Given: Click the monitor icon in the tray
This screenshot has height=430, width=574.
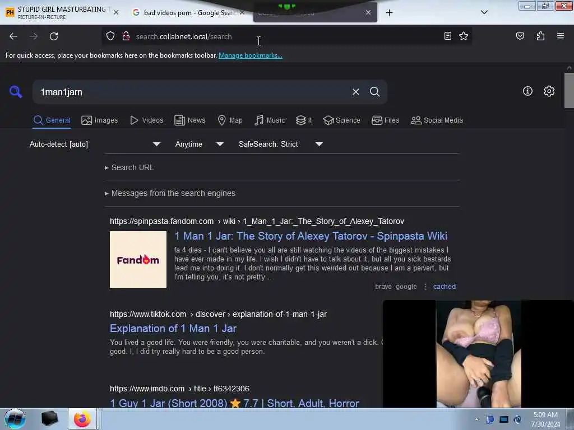Looking at the screenshot, I should [x=504, y=419].
